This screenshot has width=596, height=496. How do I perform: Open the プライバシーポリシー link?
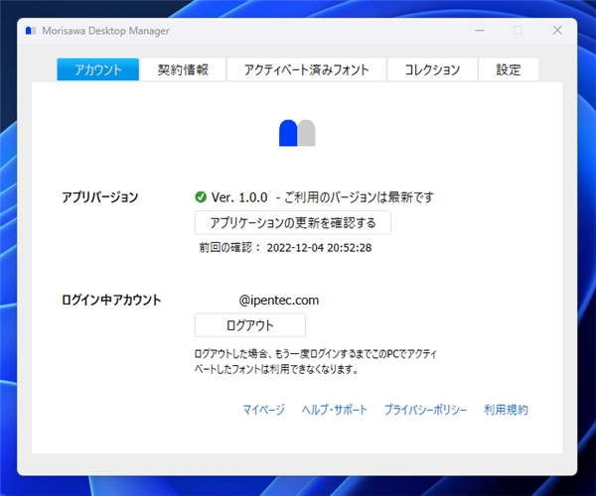pyautogui.click(x=425, y=410)
